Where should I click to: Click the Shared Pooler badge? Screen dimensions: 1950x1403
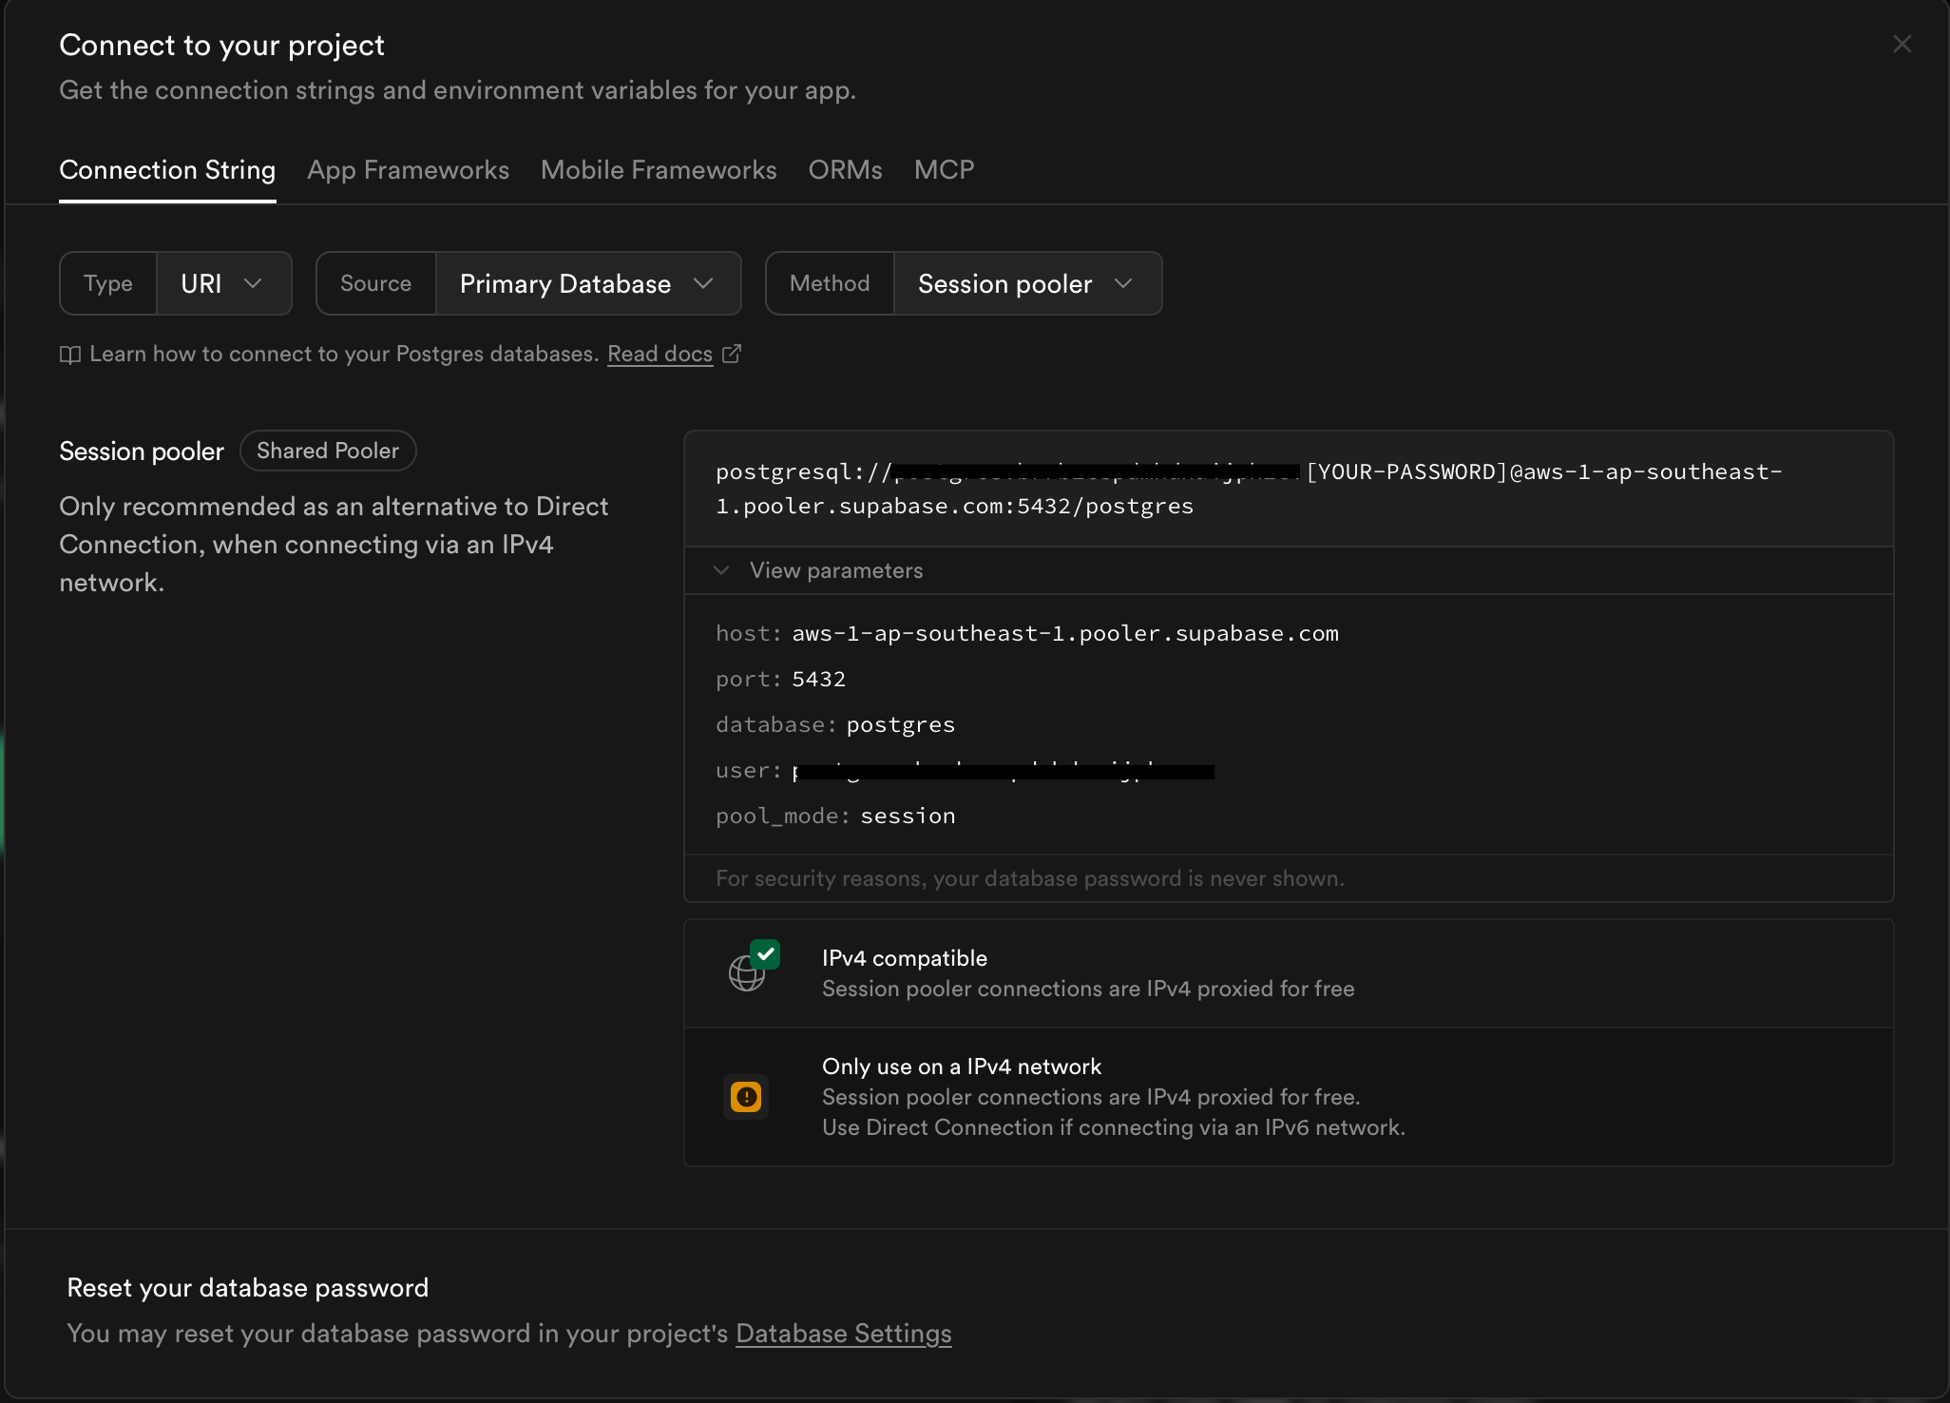[x=328, y=451]
